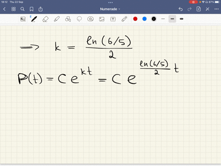
Task: Open the elements/sticker tool
Action: click(90, 19)
